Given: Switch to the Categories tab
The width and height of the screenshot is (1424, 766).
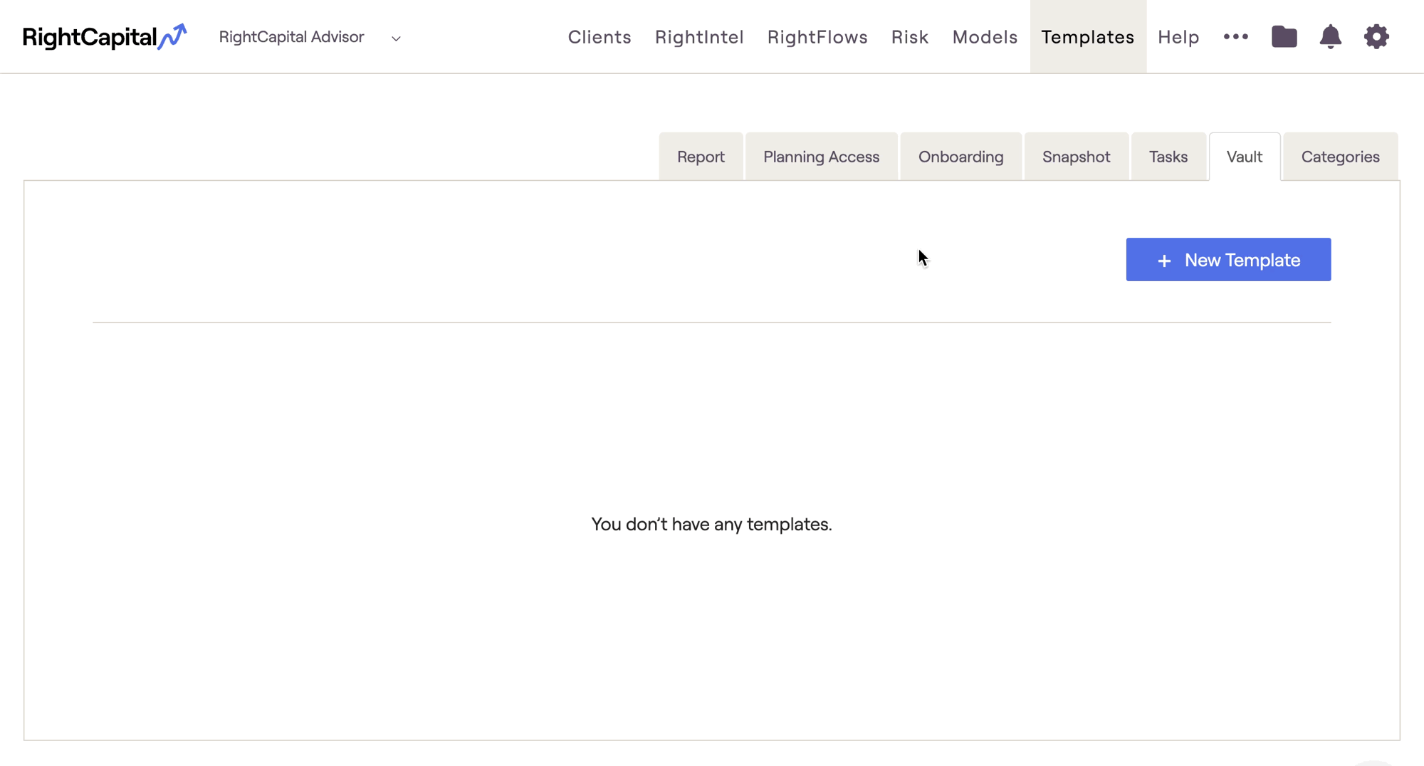Looking at the screenshot, I should click(1340, 157).
